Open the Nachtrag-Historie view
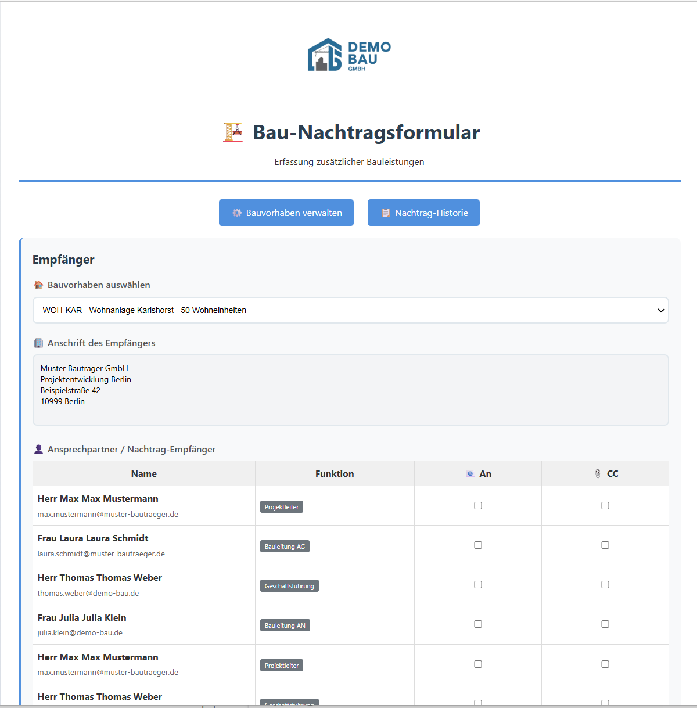This screenshot has height=708, width=697. (x=423, y=213)
